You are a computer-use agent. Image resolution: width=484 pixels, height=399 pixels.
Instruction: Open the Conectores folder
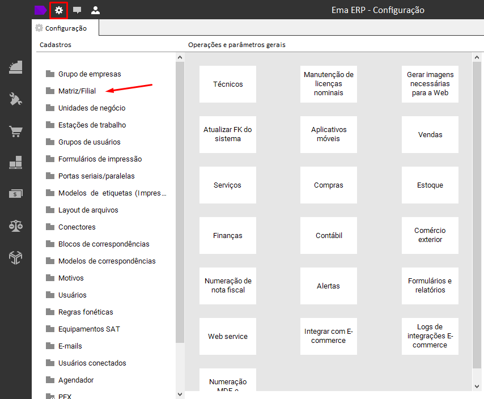(x=71, y=227)
